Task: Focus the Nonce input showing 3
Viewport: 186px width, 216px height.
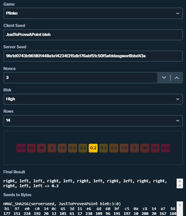Action: click(80, 78)
